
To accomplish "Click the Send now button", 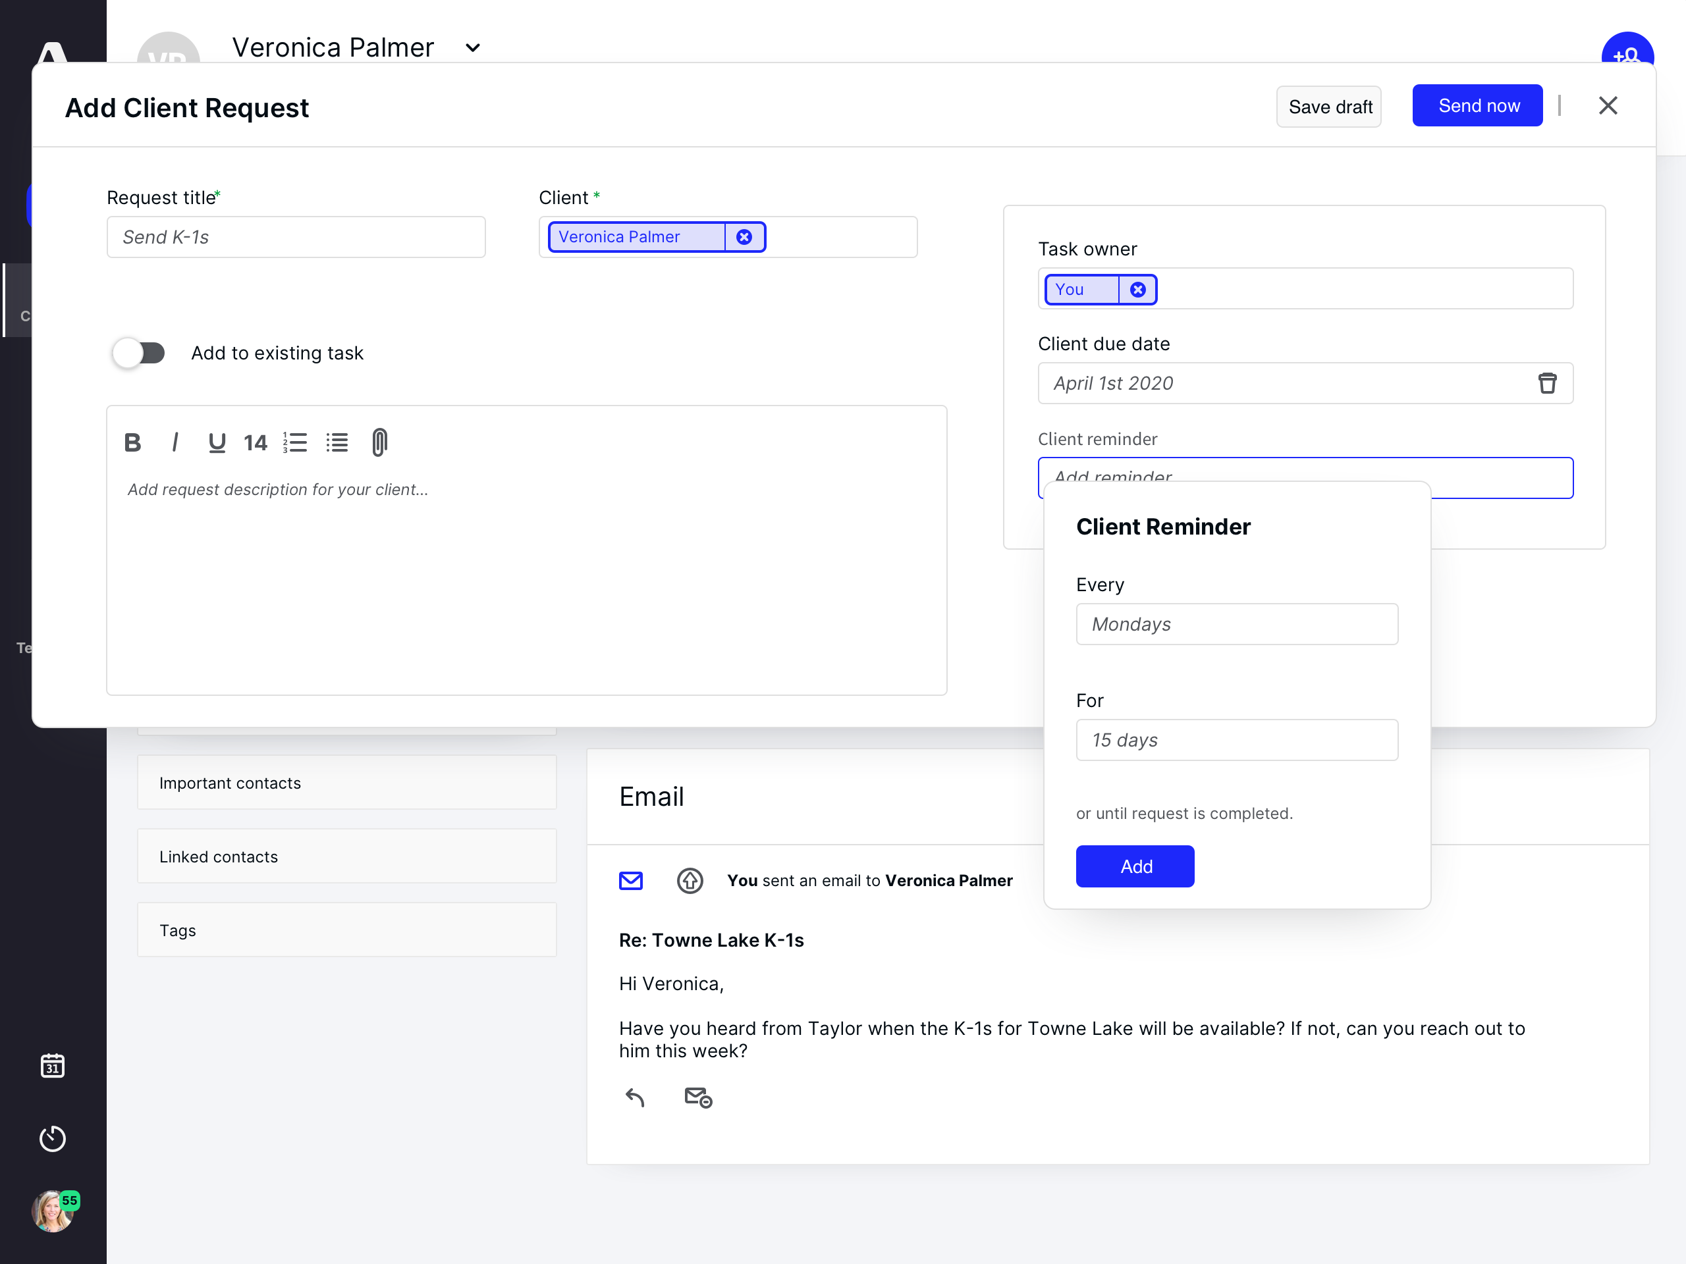I will [1477, 106].
